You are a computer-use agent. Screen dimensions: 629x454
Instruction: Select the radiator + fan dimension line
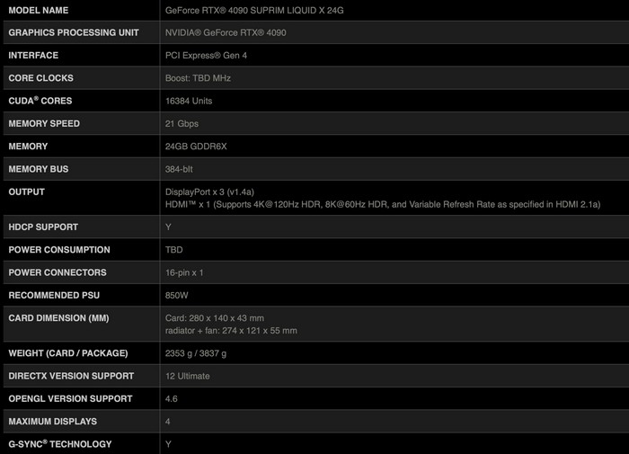[x=231, y=331]
